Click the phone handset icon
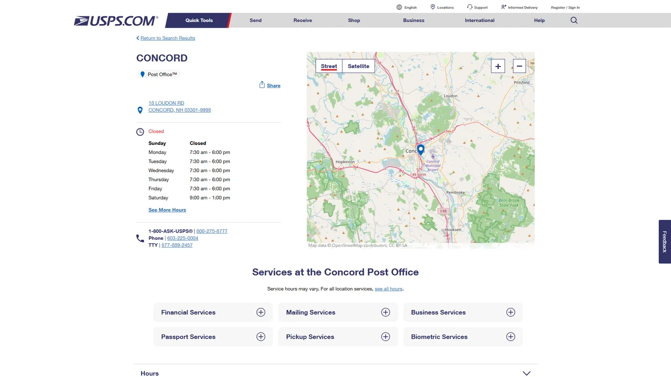The width and height of the screenshot is (671, 377). click(140, 238)
